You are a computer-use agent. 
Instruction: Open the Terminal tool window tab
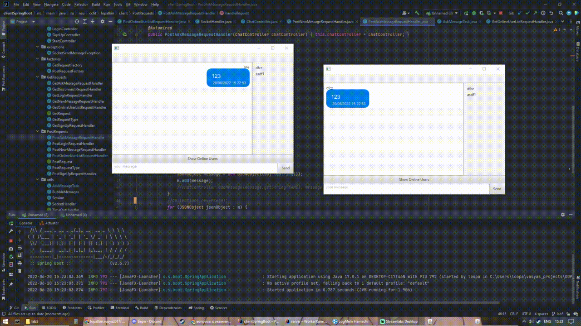119,308
